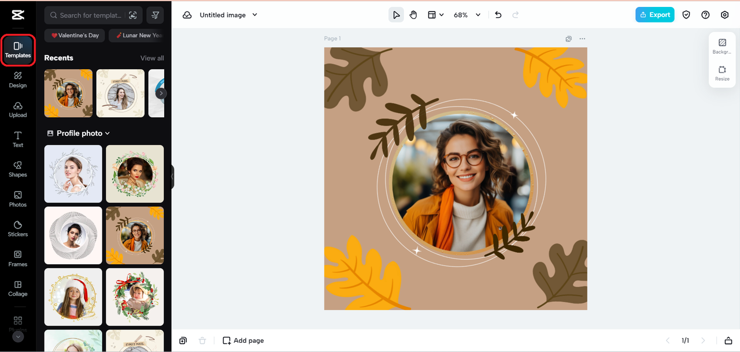Viewport: 740px width, 352px height.
Task: Open the 68% zoom level dropdown
Action: (467, 15)
